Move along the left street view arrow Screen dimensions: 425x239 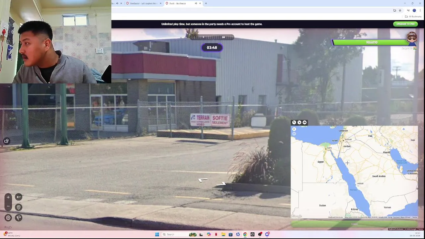pos(203,180)
